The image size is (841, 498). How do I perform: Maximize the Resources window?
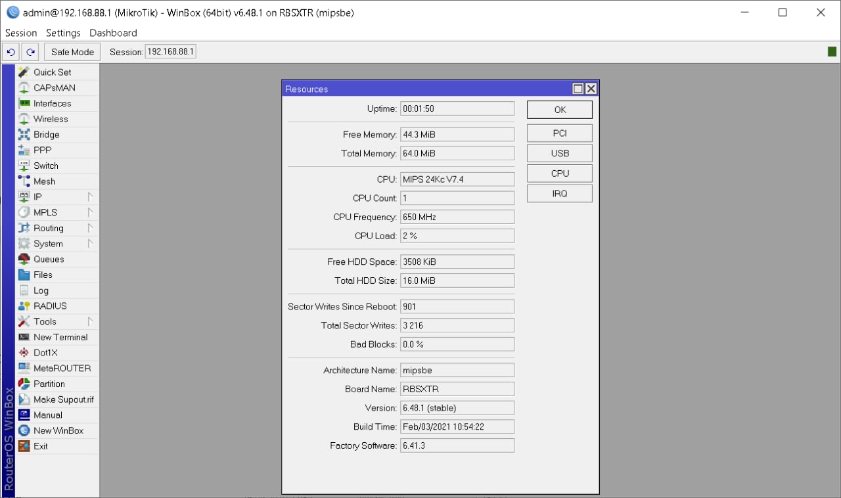coord(578,89)
